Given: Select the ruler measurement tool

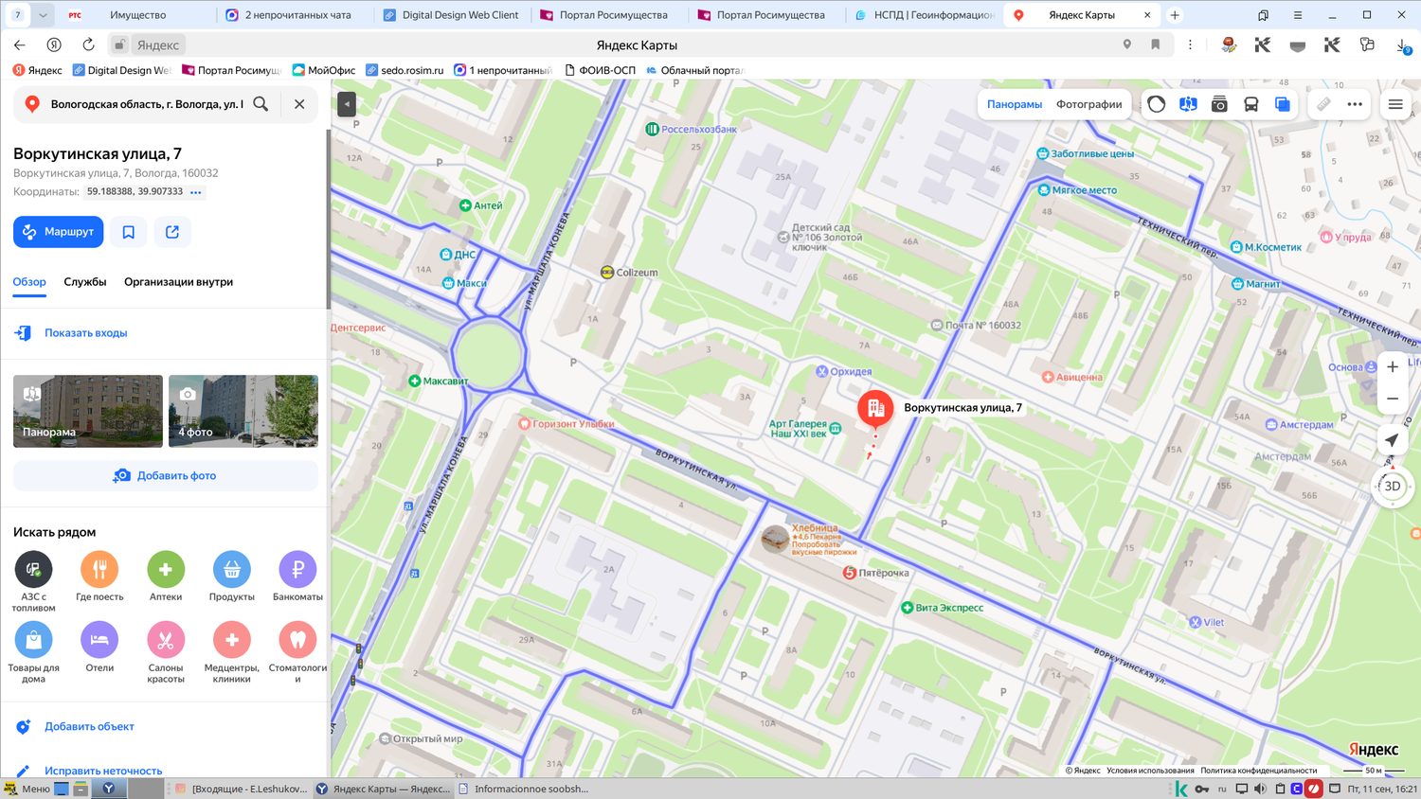Looking at the screenshot, I should 1323,104.
